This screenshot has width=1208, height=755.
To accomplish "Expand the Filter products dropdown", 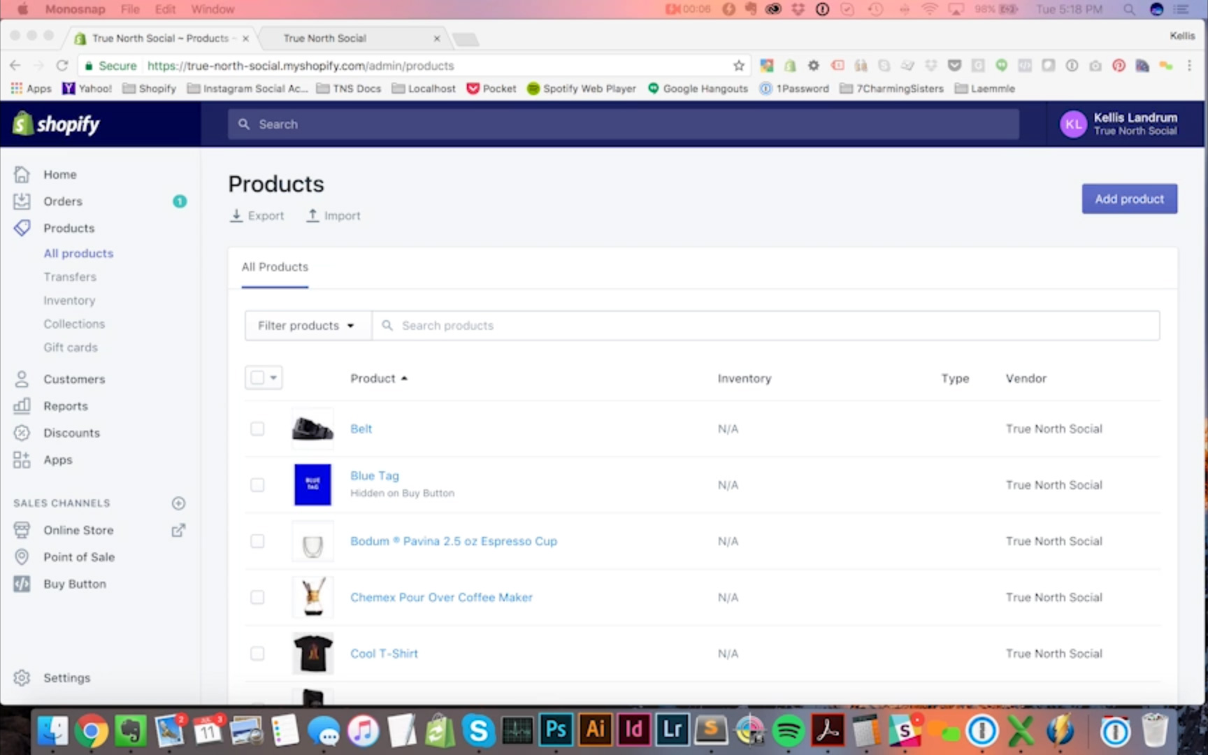I will 307,326.
